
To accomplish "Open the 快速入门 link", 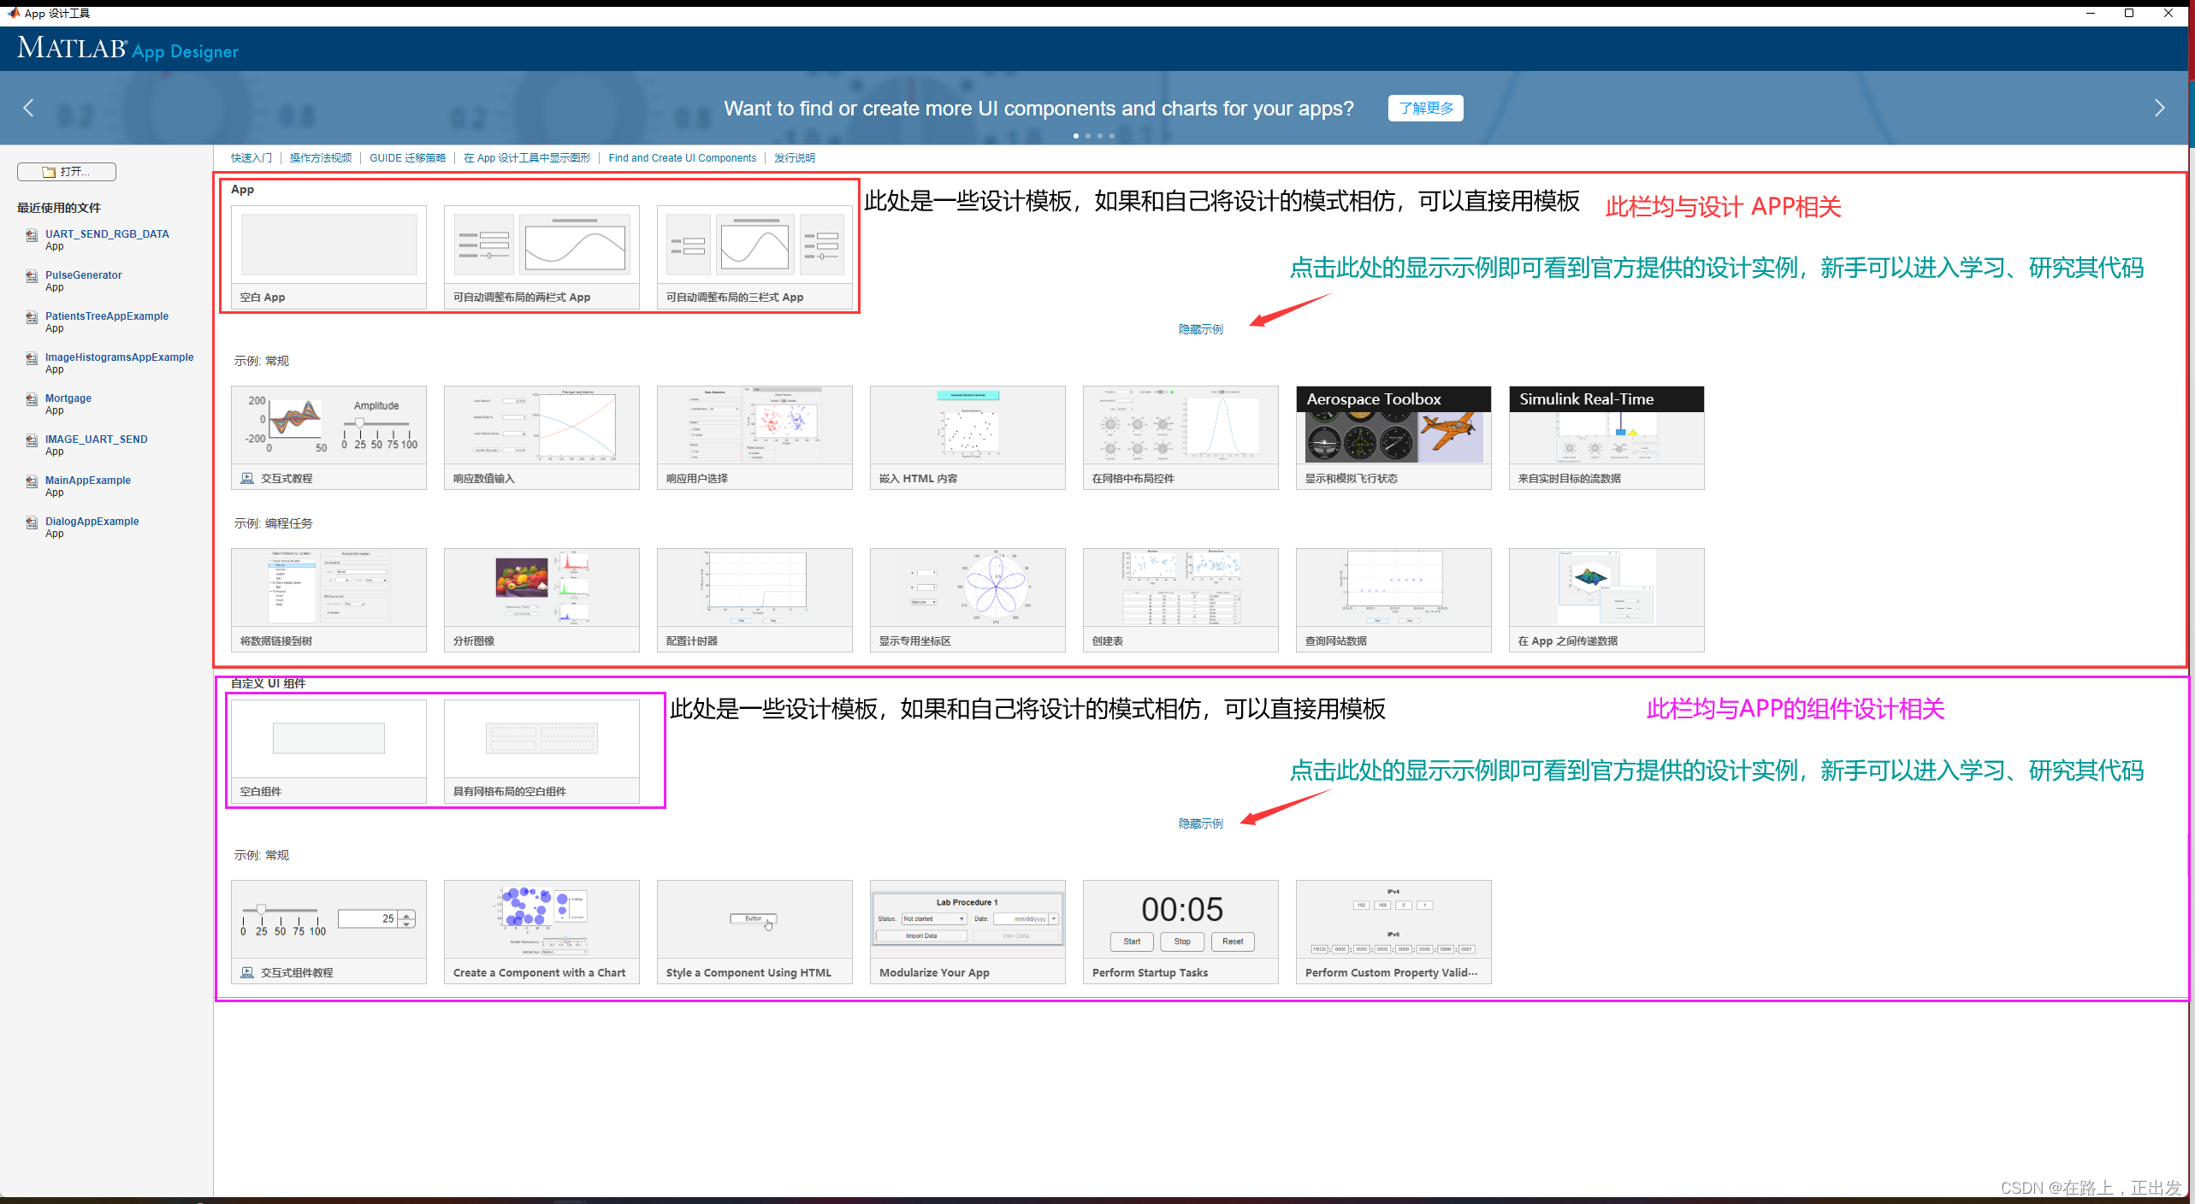I will (x=251, y=158).
